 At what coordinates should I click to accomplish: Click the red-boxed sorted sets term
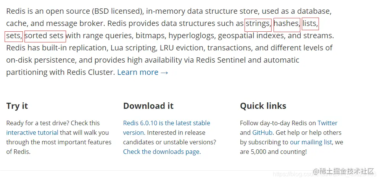(45, 36)
